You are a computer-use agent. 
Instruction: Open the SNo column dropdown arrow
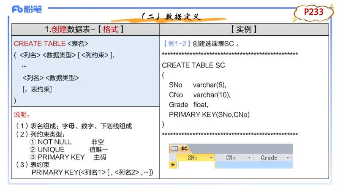(211, 158)
